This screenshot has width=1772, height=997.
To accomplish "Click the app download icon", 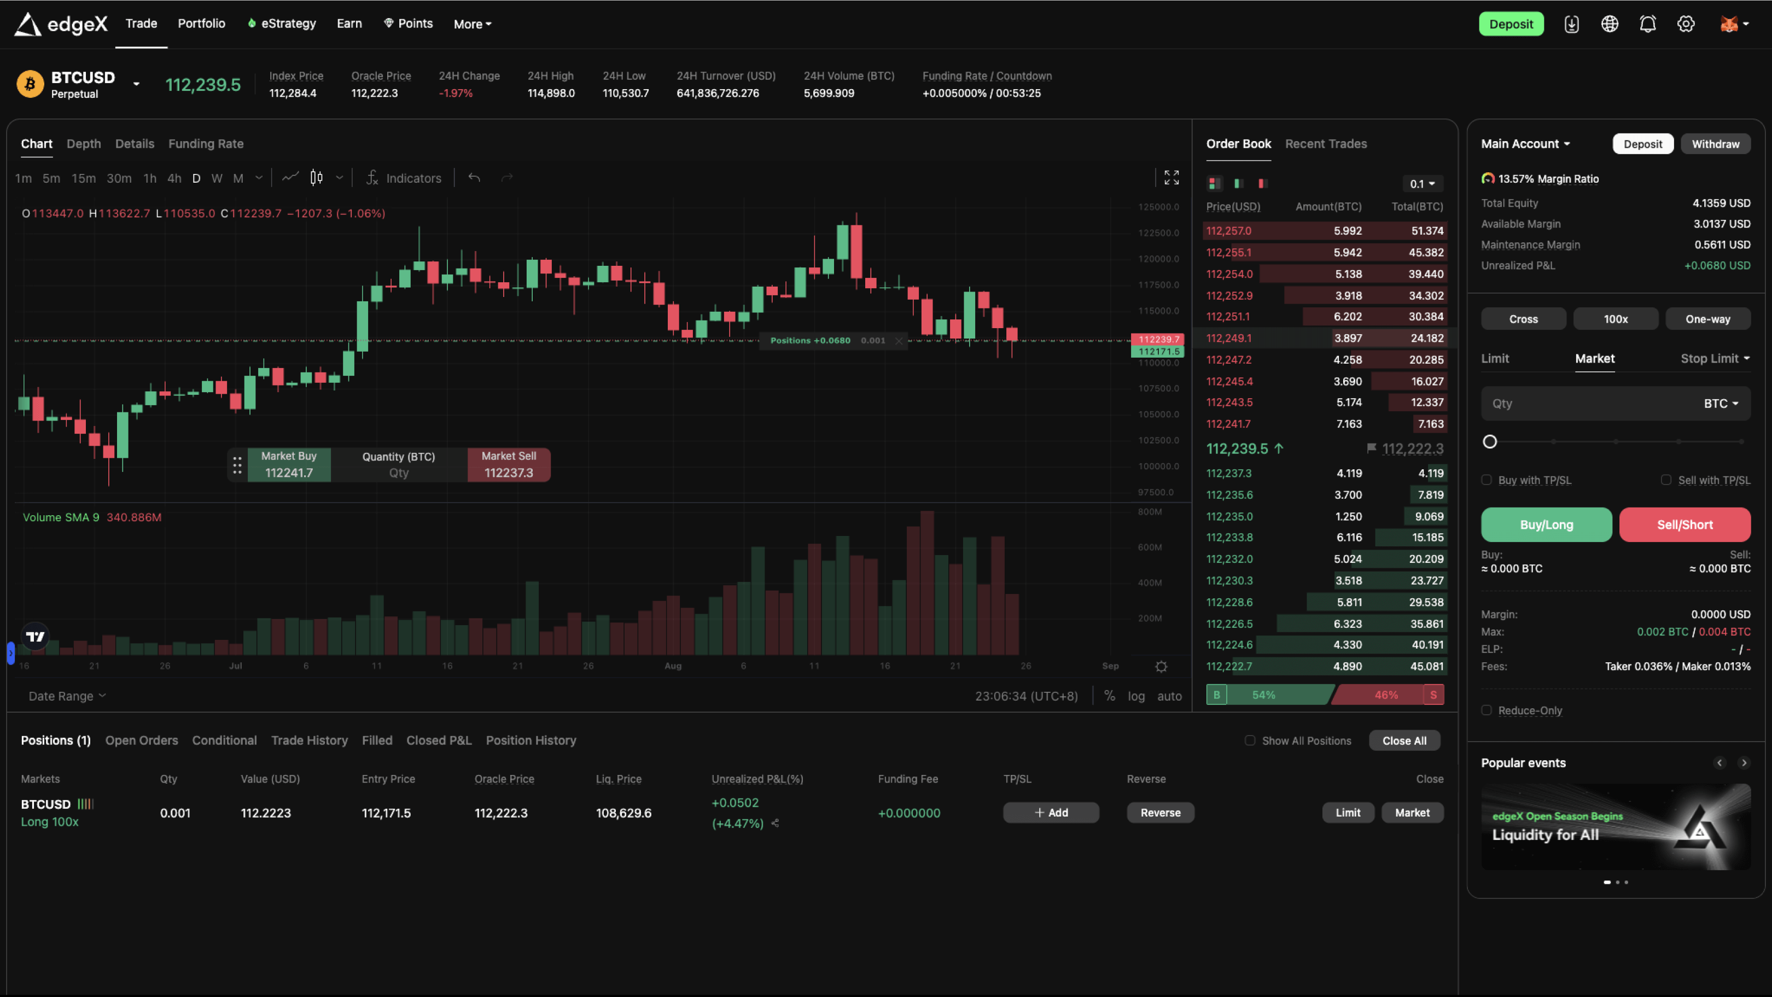I will (x=1572, y=24).
